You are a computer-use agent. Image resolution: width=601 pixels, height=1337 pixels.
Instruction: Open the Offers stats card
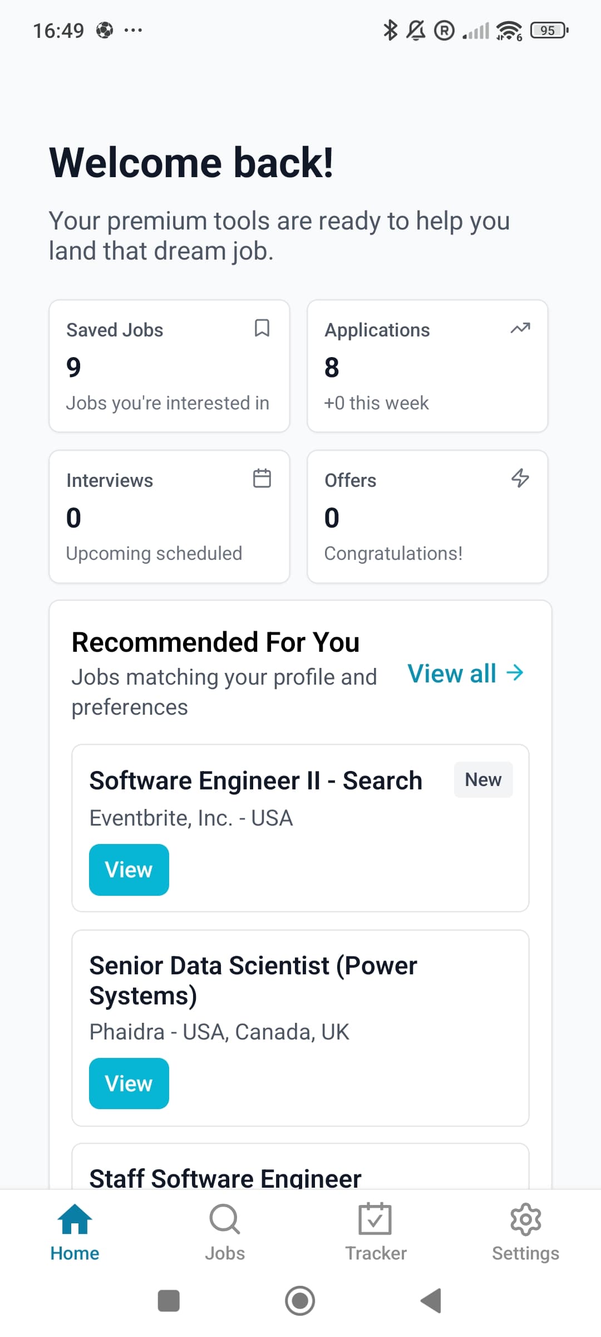tap(427, 516)
